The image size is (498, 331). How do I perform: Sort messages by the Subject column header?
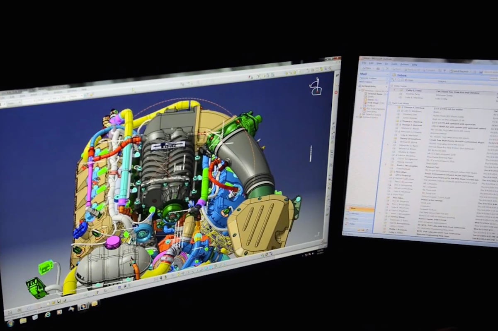coord(442,82)
